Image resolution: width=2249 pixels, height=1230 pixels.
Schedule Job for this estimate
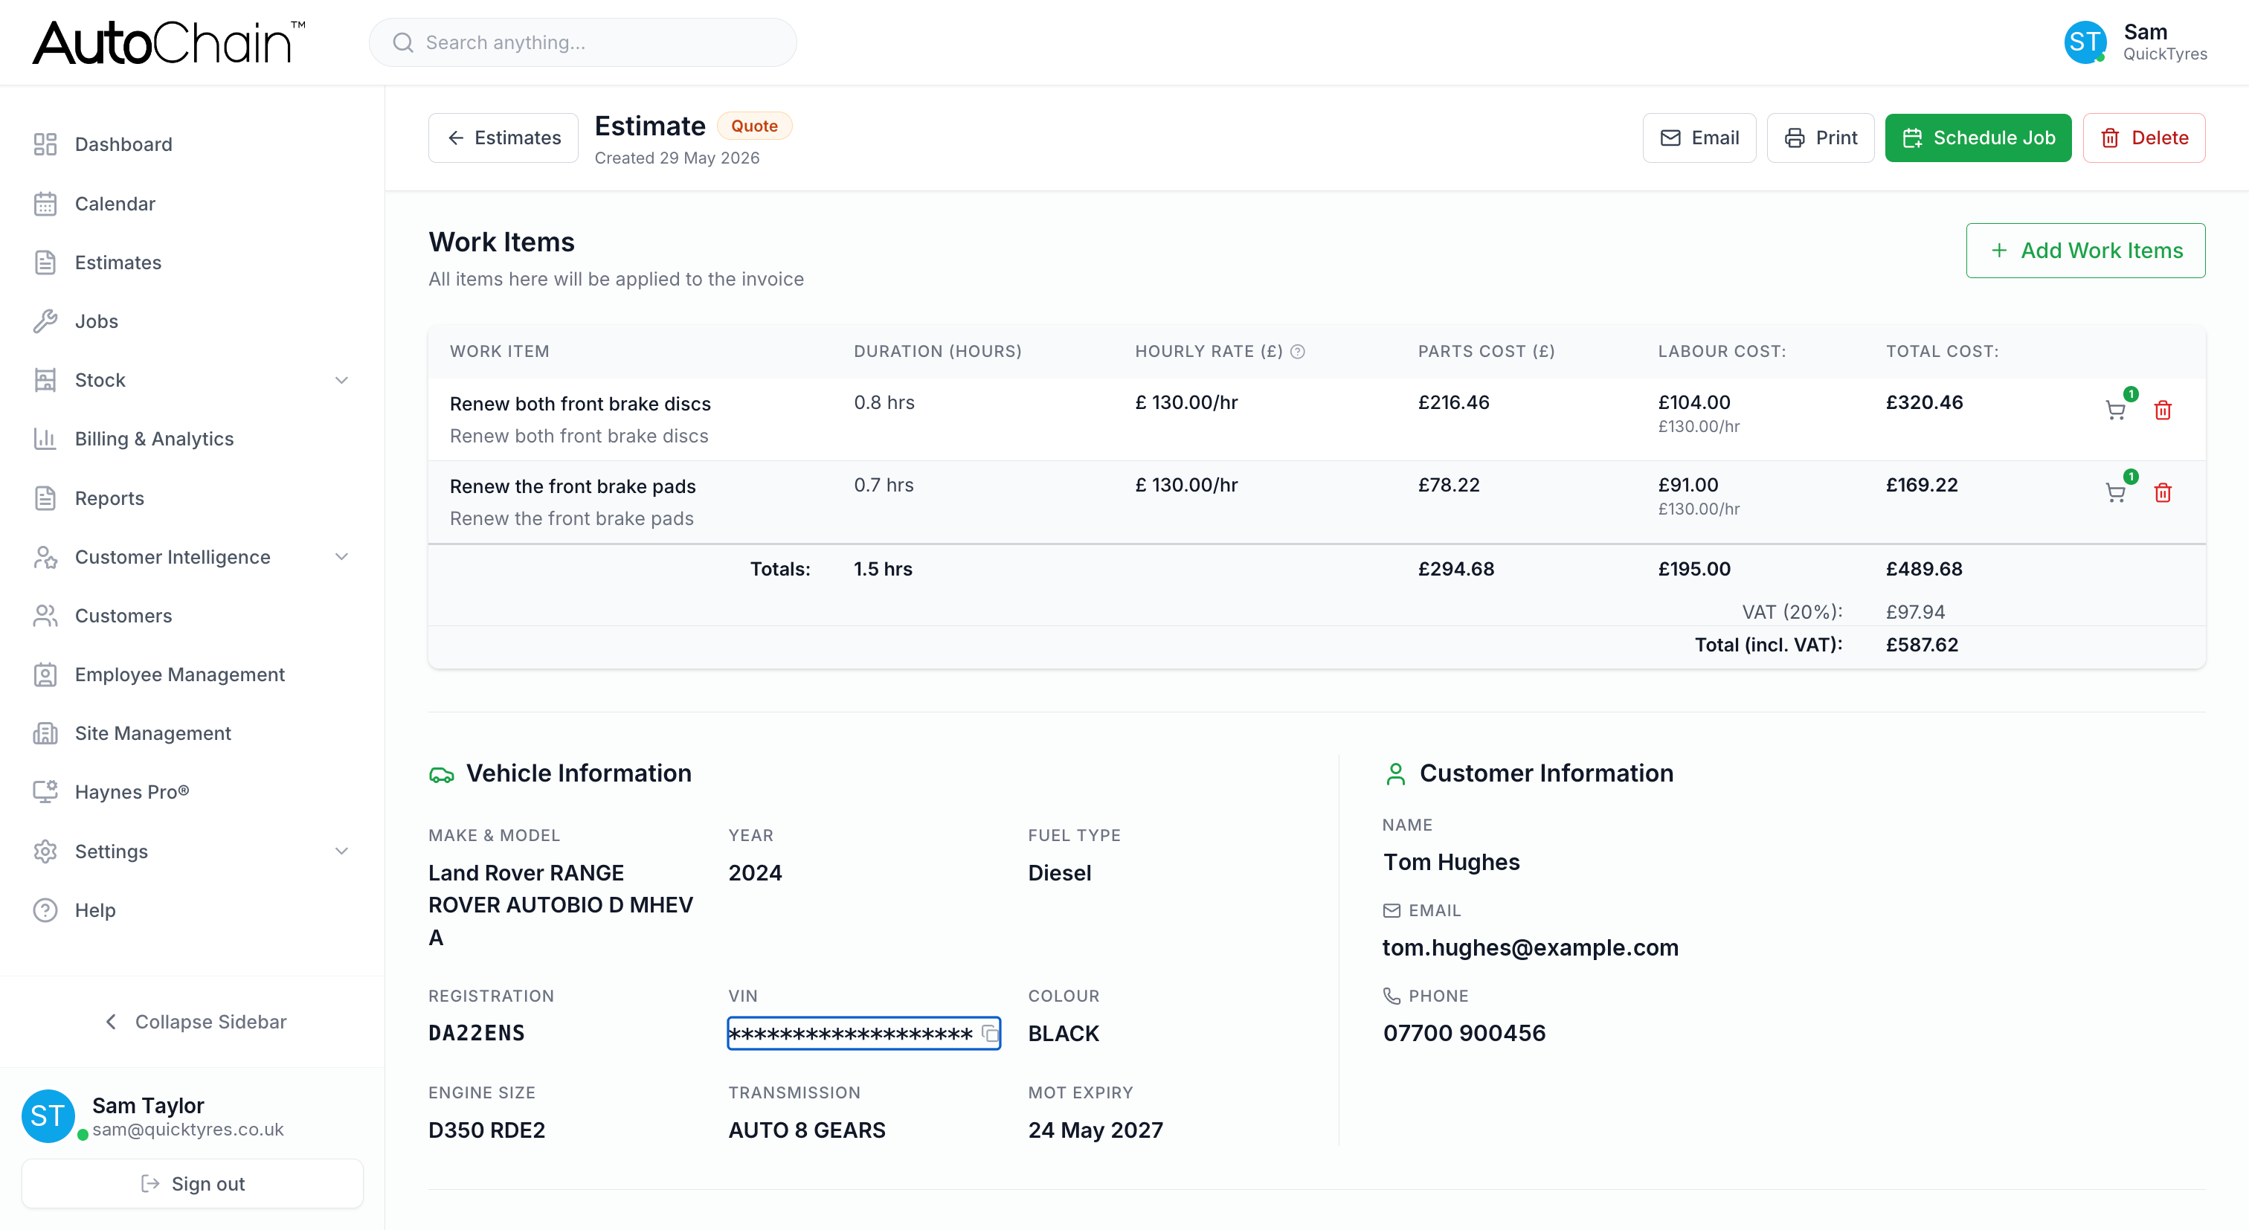[1978, 137]
